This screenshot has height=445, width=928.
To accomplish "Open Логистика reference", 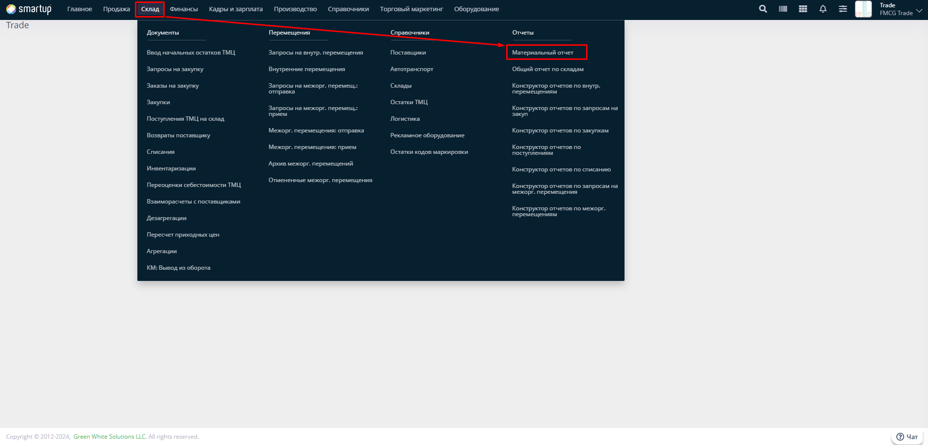I will coord(405,119).
